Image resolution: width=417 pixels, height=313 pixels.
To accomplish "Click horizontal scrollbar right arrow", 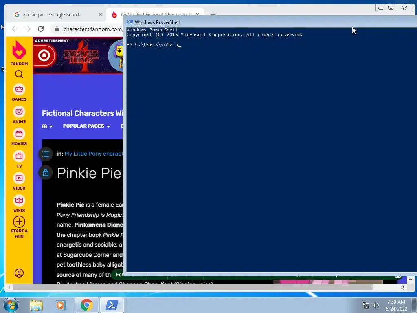I will click(404, 287).
